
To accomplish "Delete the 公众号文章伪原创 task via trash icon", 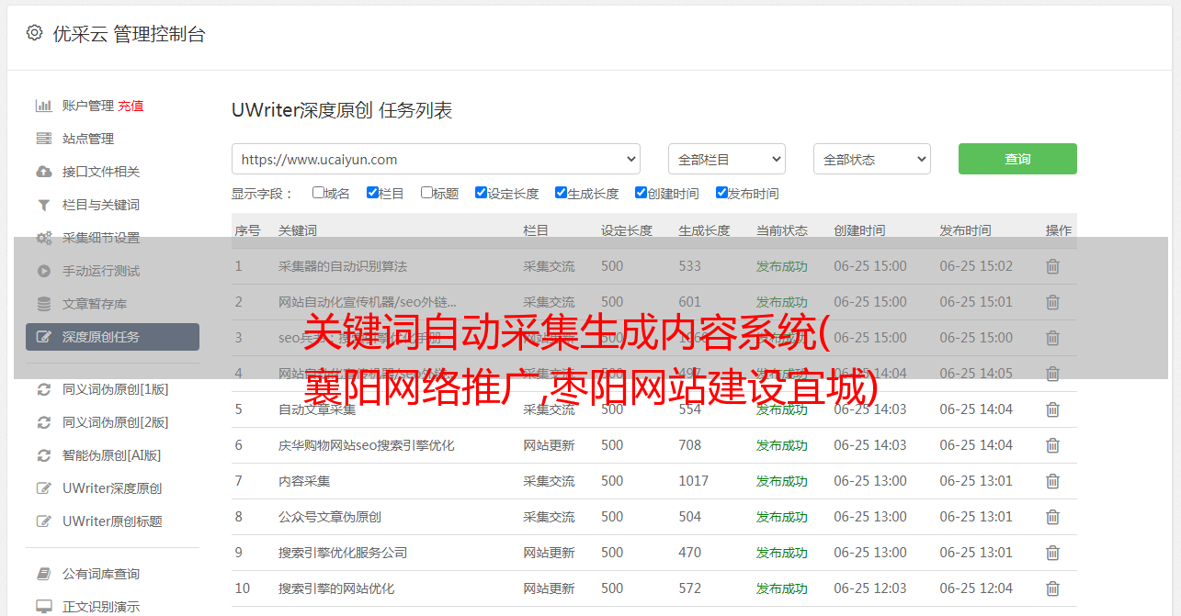I will (1052, 517).
